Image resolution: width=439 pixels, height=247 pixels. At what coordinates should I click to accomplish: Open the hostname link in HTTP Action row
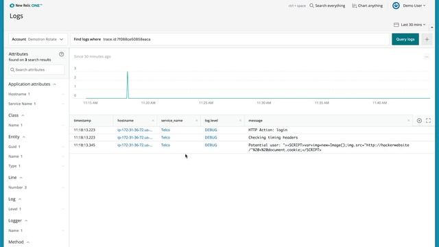click(x=134, y=130)
